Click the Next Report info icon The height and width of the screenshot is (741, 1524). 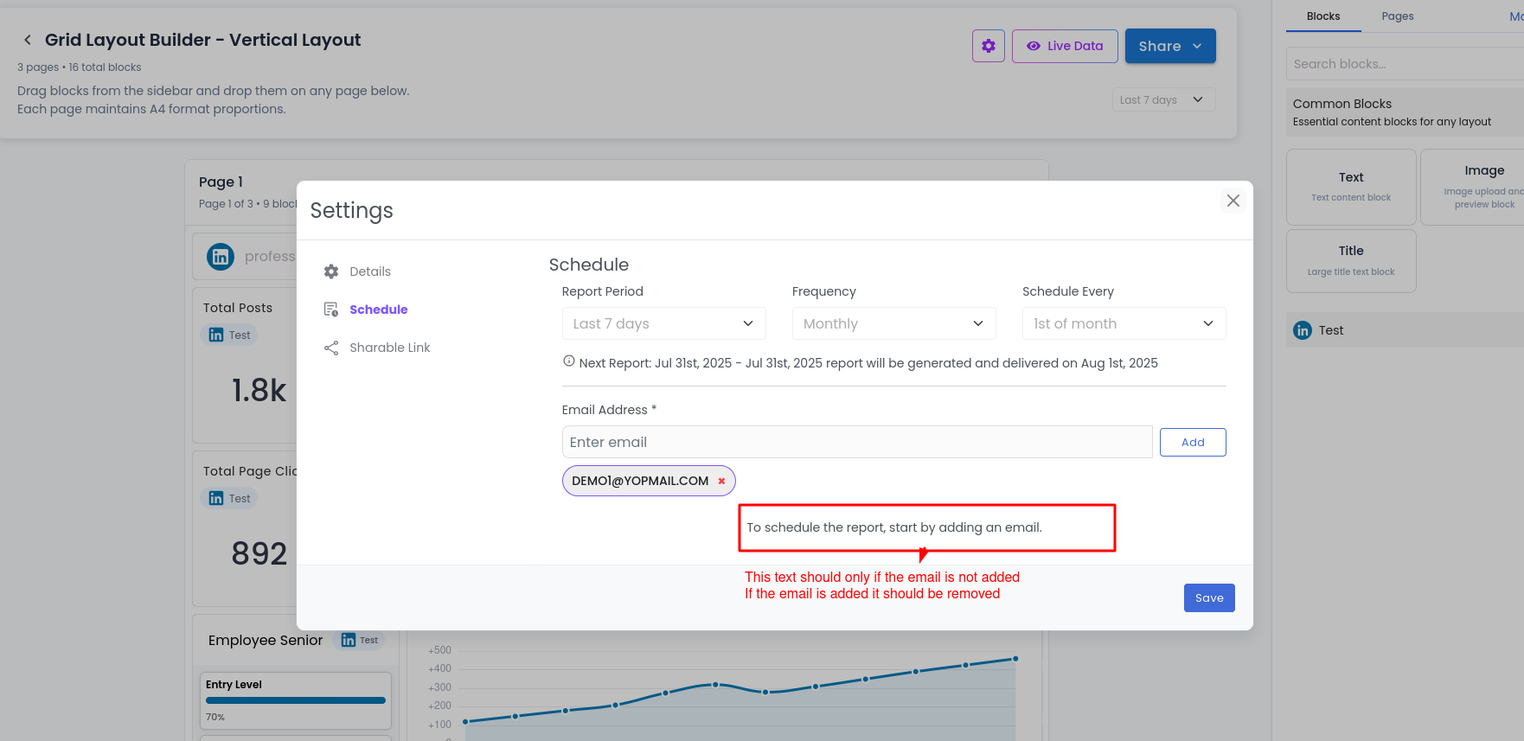(569, 361)
